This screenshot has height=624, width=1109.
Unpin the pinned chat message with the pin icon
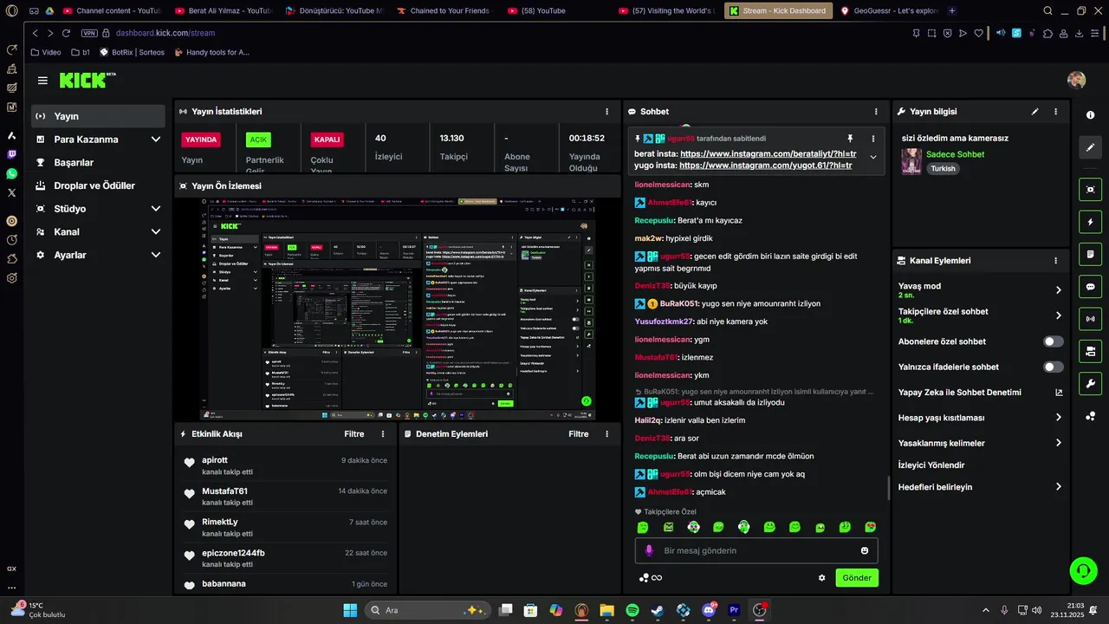[850, 139]
